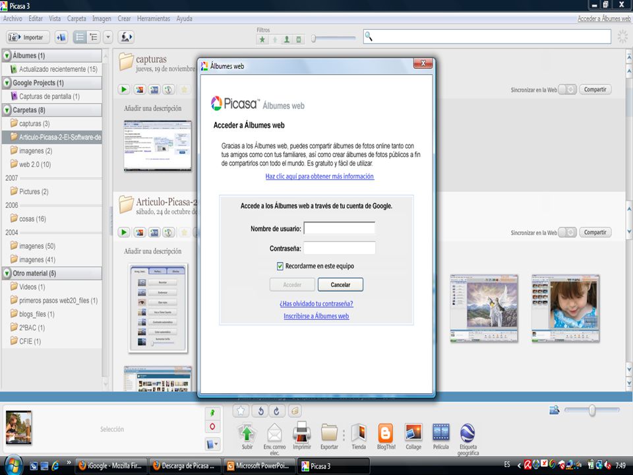The image size is (633, 475).
Task: Create movie for Articulo-Picasa folder
Action: 154,232
